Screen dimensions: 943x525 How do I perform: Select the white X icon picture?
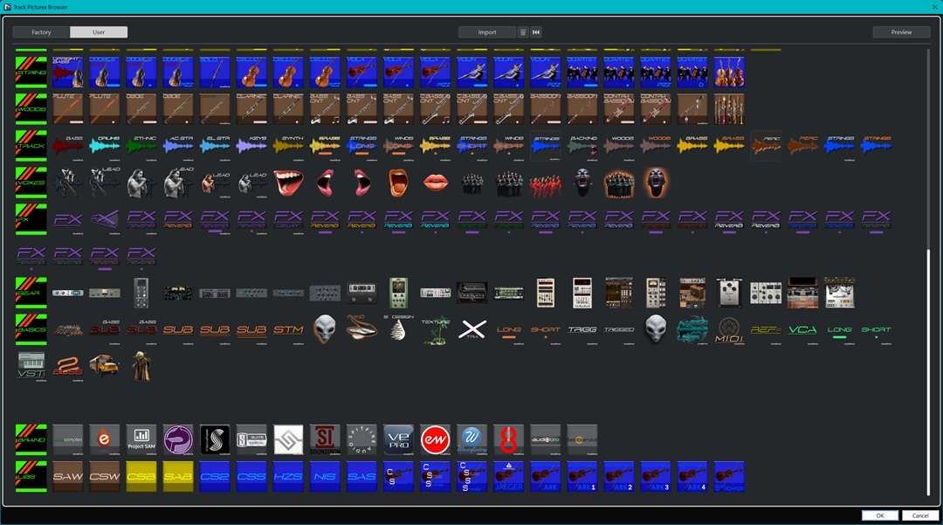(x=472, y=329)
